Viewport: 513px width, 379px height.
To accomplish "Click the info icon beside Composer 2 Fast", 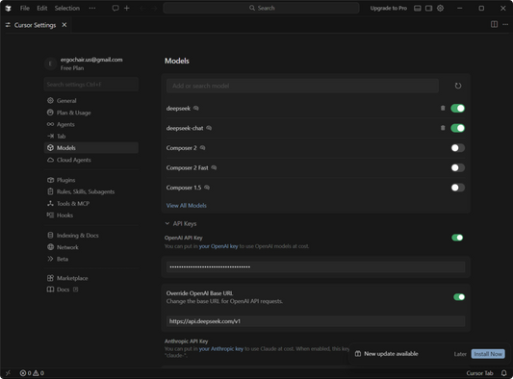I will [214, 167].
